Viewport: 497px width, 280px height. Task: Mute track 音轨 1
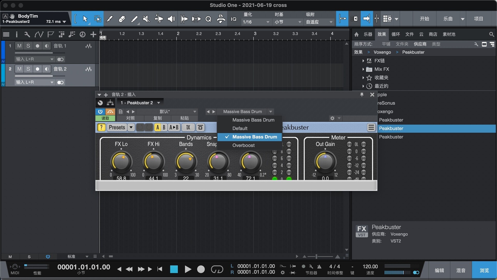click(x=19, y=46)
